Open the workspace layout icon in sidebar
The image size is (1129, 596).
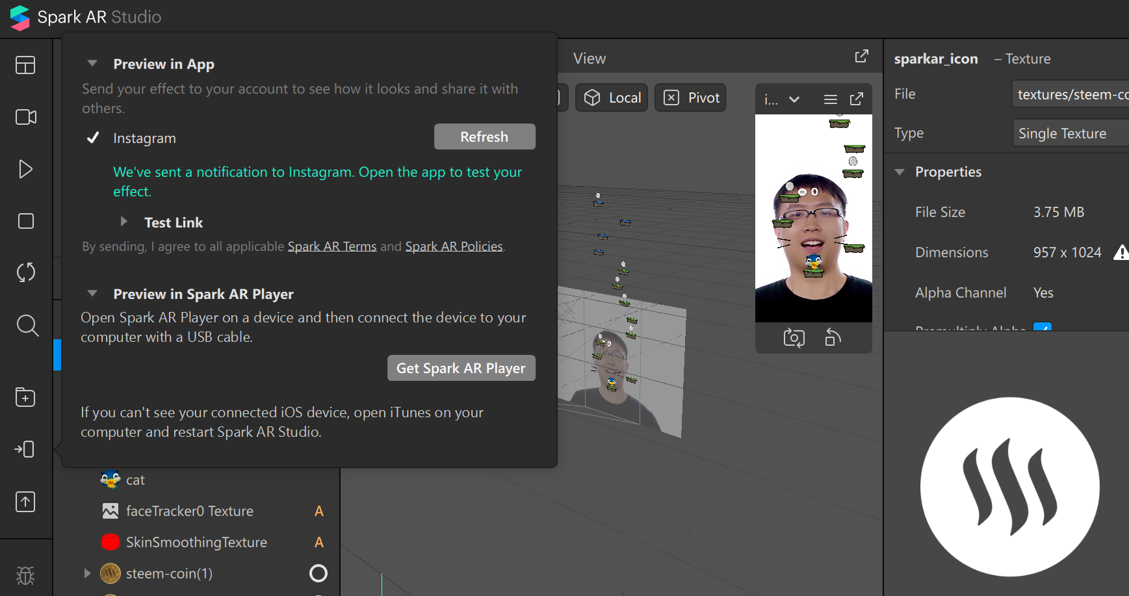[x=25, y=65]
